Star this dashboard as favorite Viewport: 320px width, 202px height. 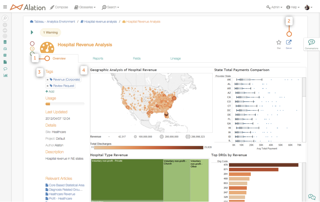pyautogui.click(x=279, y=44)
